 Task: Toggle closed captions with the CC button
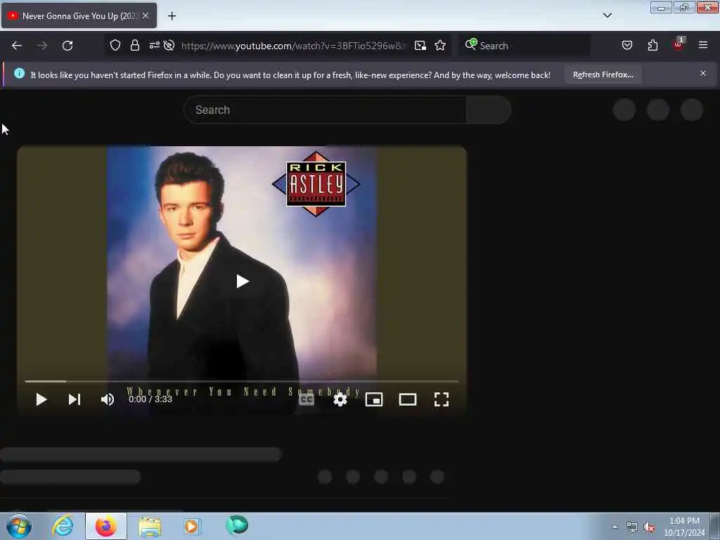[x=307, y=399]
